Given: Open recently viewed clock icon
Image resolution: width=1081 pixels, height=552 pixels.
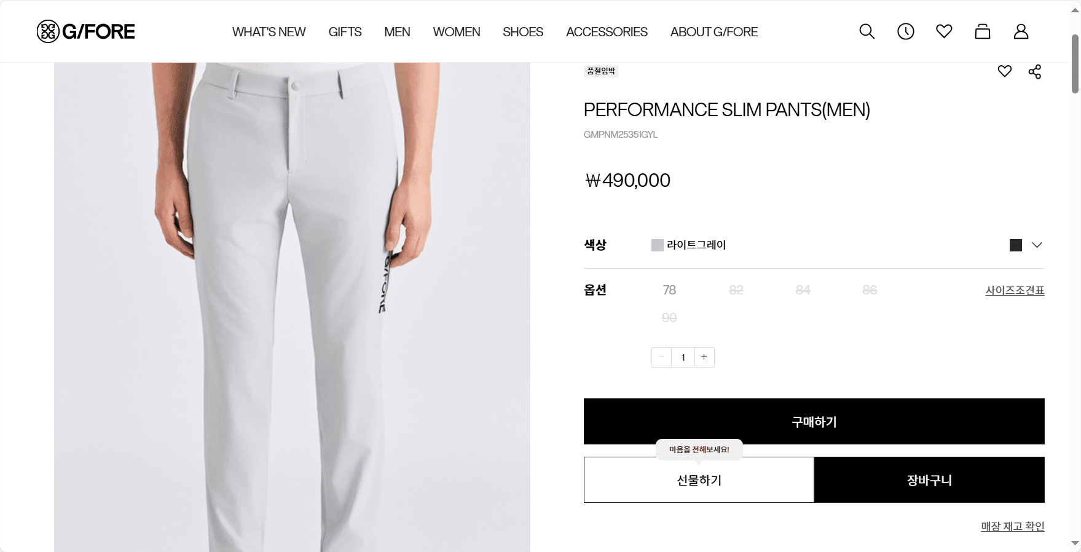Looking at the screenshot, I should click(x=905, y=31).
